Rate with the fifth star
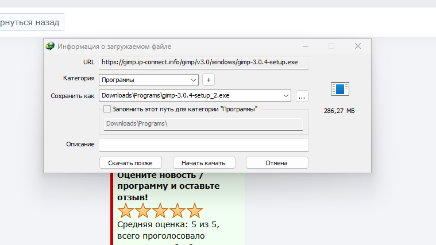This screenshot has height=245, width=436. [195, 210]
